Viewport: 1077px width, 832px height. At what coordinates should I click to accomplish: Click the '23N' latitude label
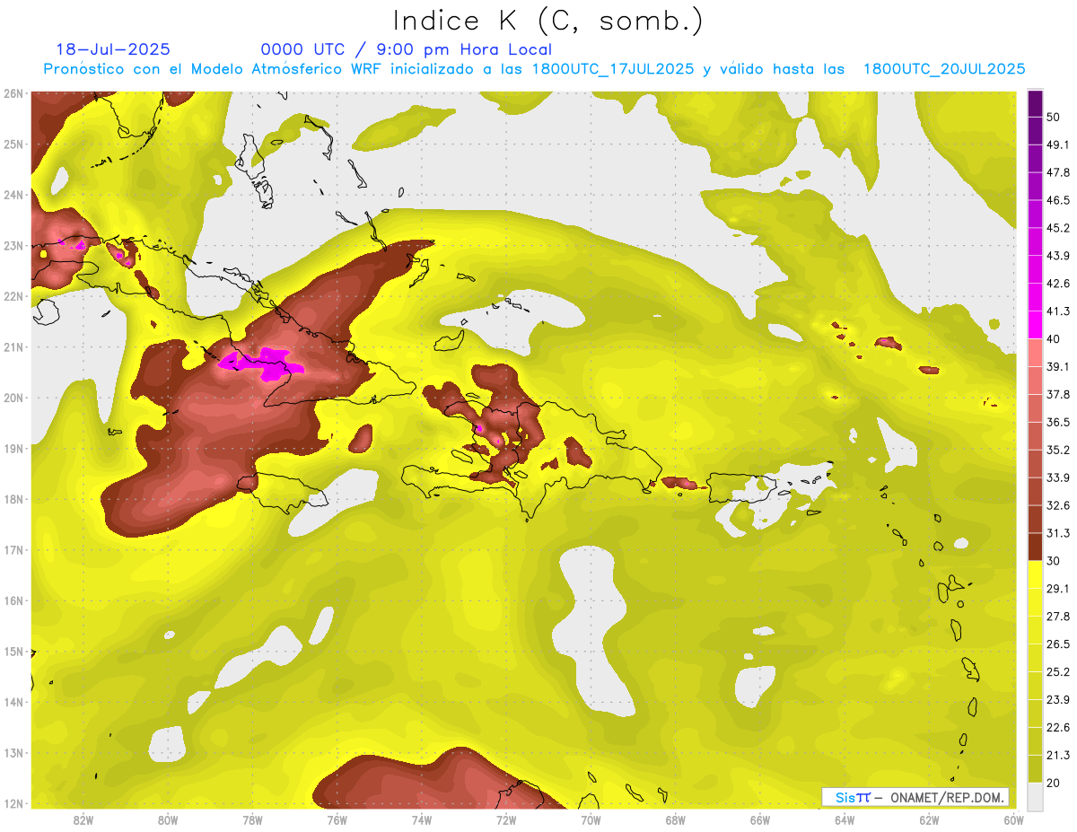[x=13, y=245]
